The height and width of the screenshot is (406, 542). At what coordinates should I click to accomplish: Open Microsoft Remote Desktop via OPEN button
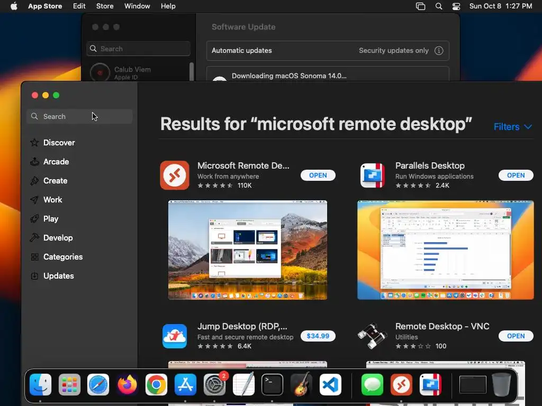pos(318,175)
